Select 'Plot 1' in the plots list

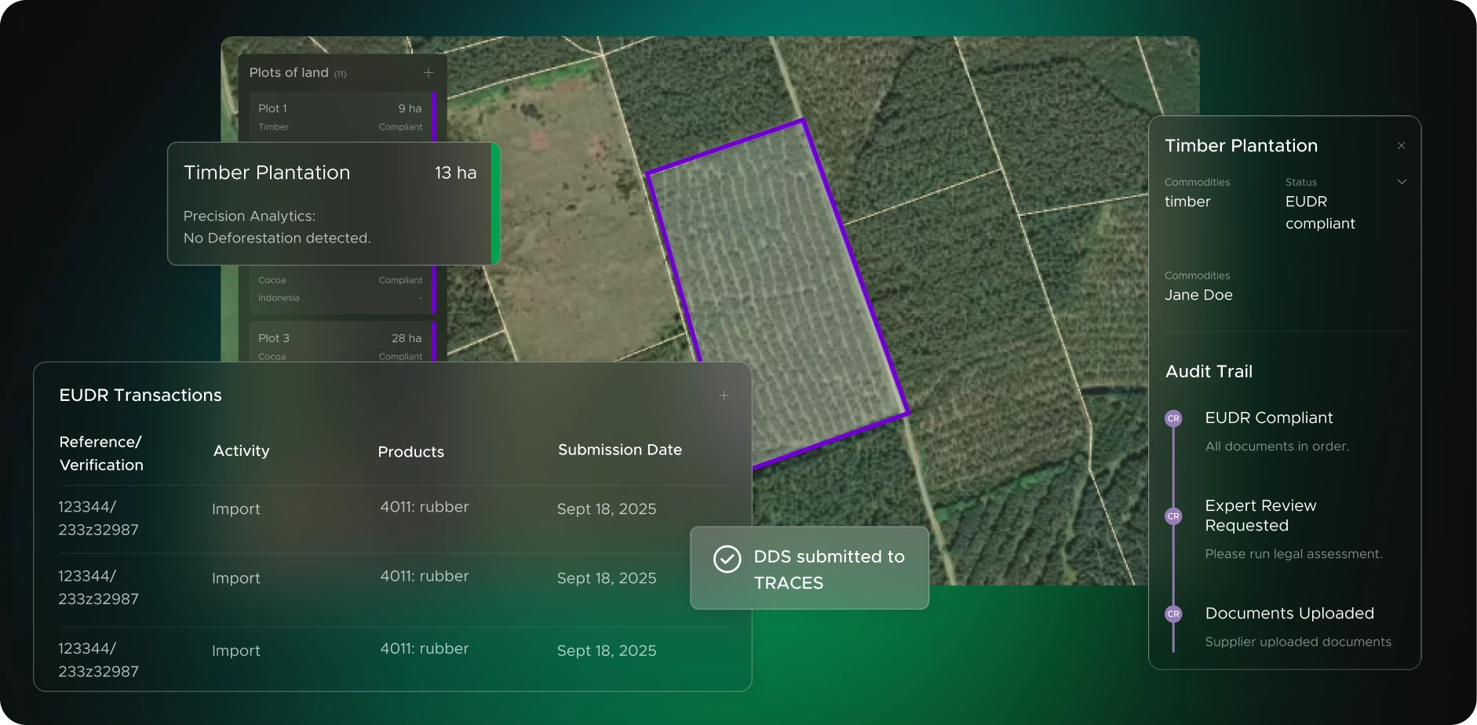[272, 108]
